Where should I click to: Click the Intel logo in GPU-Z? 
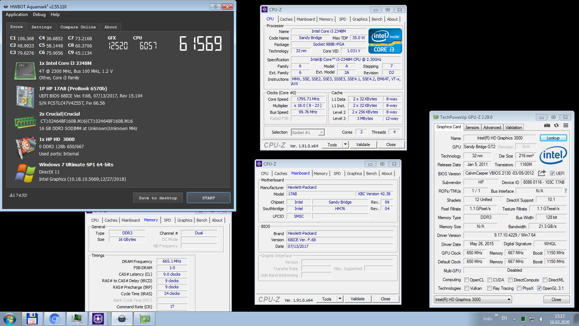click(x=553, y=155)
